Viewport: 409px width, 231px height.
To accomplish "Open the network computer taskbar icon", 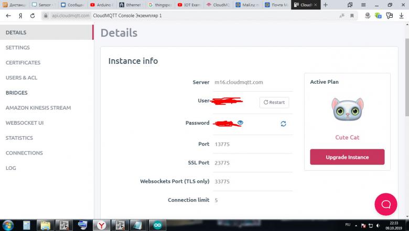I will click(83, 225).
